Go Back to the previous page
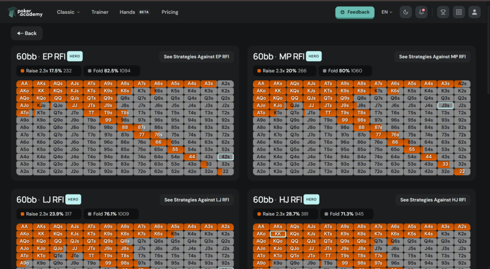The height and width of the screenshot is (269, 490). click(x=27, y=33)
